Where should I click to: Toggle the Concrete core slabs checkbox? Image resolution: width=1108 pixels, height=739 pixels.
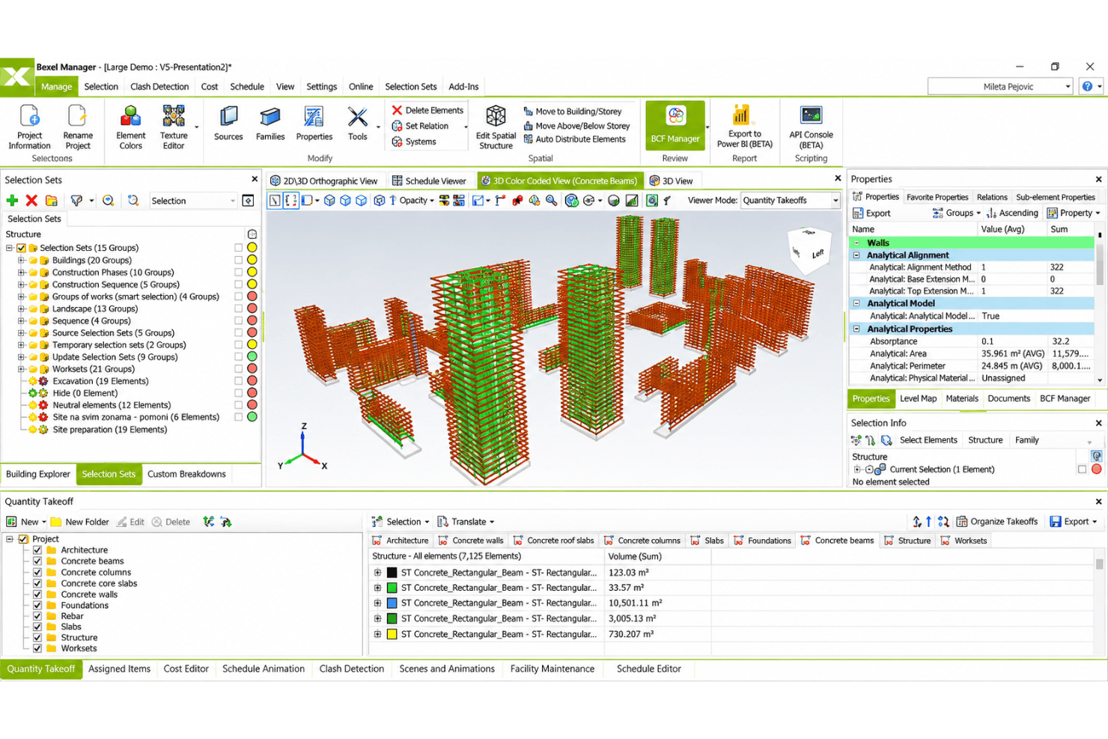(x=37, y=583)
